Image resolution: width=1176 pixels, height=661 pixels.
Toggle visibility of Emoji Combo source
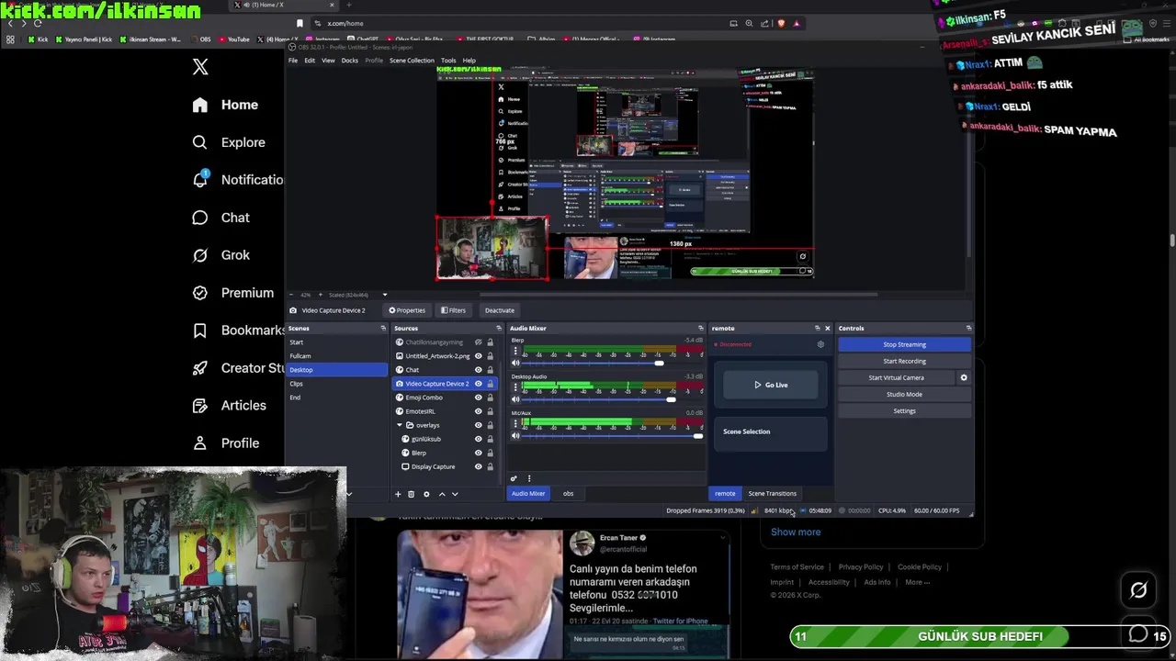pyautogui.click(x=478, y=398)
